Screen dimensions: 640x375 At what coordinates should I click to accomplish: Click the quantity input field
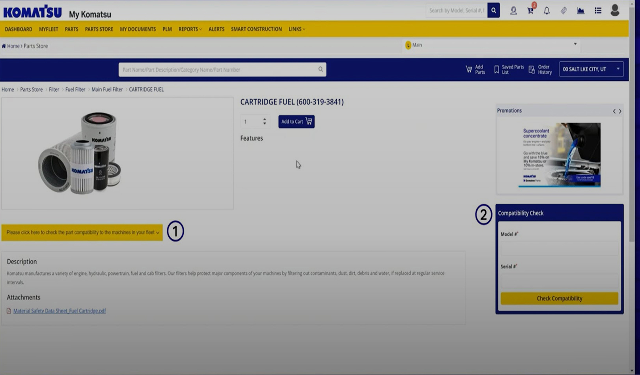pyautogui.click(x=251, y=122)
